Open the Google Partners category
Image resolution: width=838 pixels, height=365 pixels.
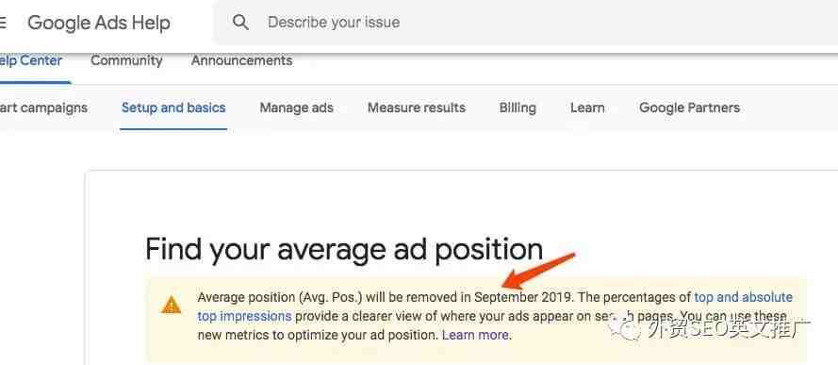689,108
